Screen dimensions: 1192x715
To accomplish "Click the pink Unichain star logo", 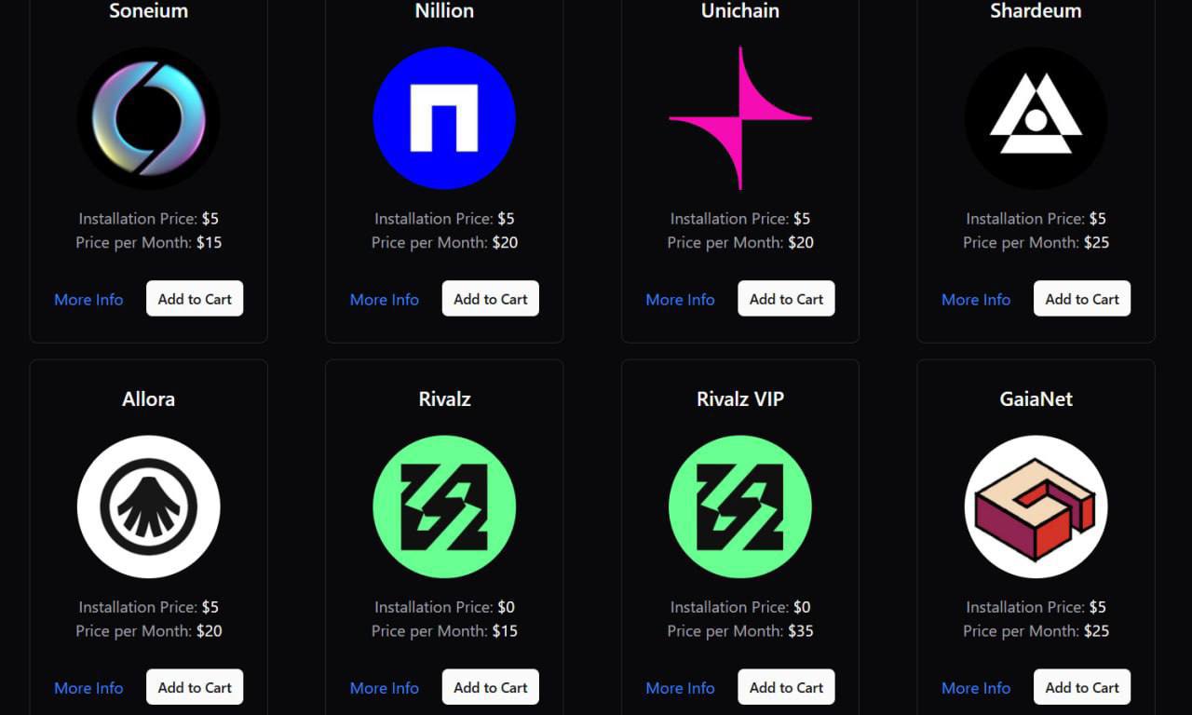I will (x=740, y=118).
